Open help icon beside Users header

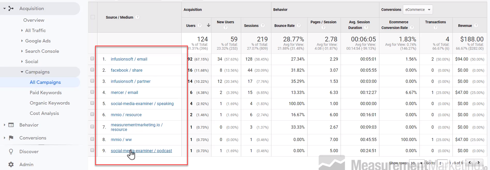click(200, 25)
